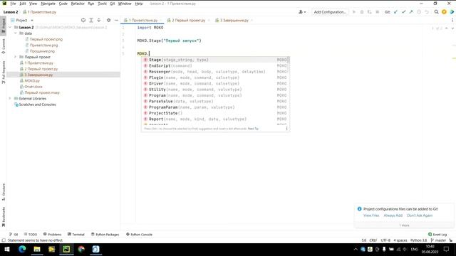Open Pull Requests tool window in left strip
The height and width of the screenshot is (256, 456).
[3, 73]
